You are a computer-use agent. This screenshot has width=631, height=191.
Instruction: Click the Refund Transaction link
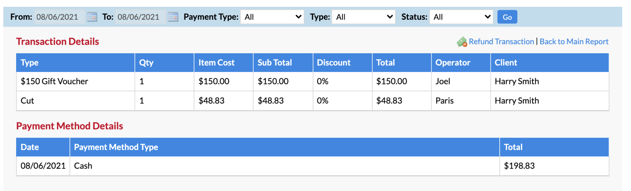click(x=501, y=41)
